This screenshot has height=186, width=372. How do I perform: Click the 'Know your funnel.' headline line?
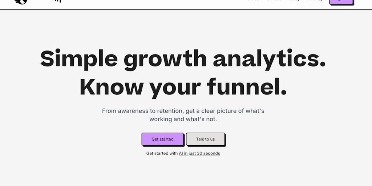click(183, 87)
